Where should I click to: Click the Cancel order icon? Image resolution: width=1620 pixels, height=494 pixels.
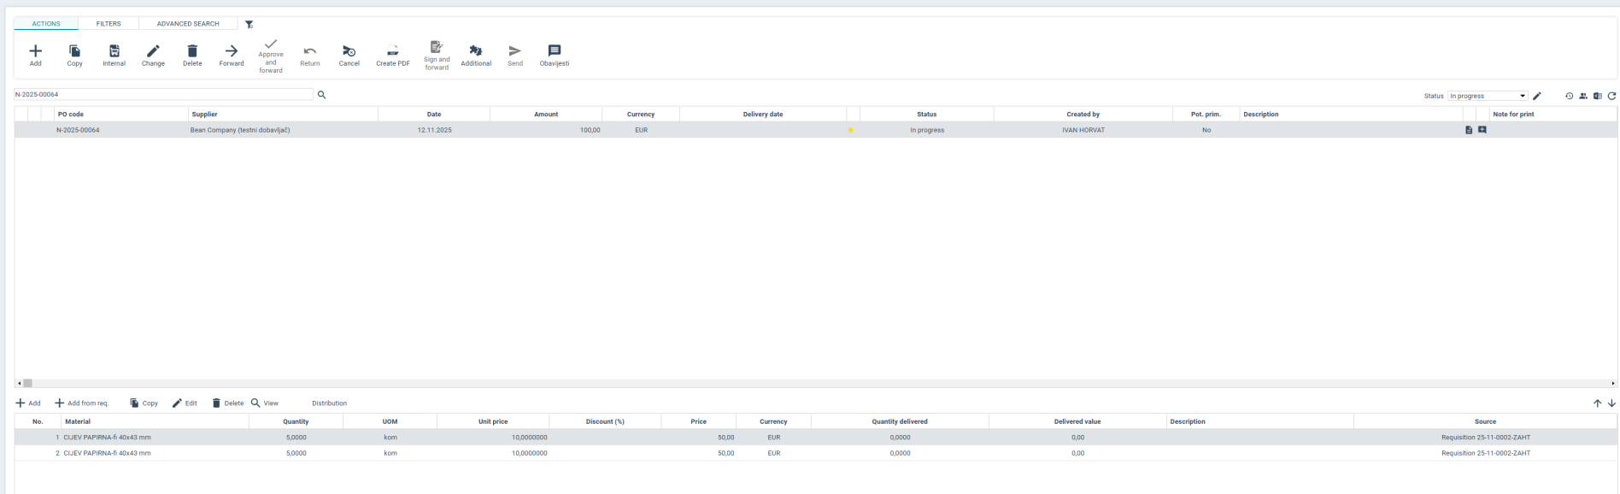pyautogui.click(x=349, y=51)
